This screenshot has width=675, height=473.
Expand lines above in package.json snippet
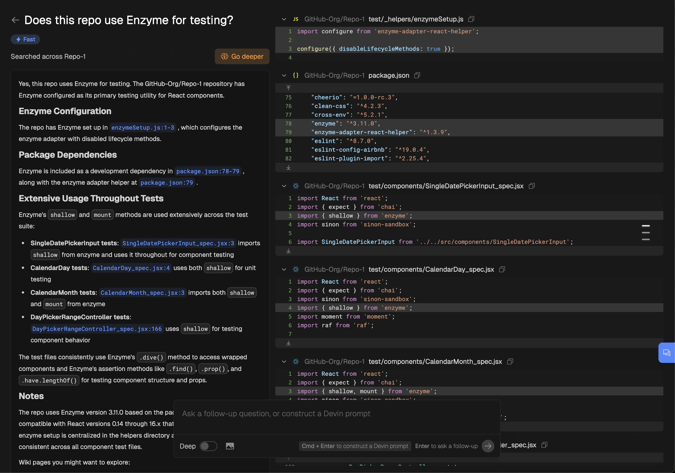point(288,88)
